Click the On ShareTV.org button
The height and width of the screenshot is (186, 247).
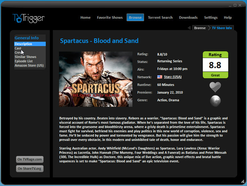(30, 168)
